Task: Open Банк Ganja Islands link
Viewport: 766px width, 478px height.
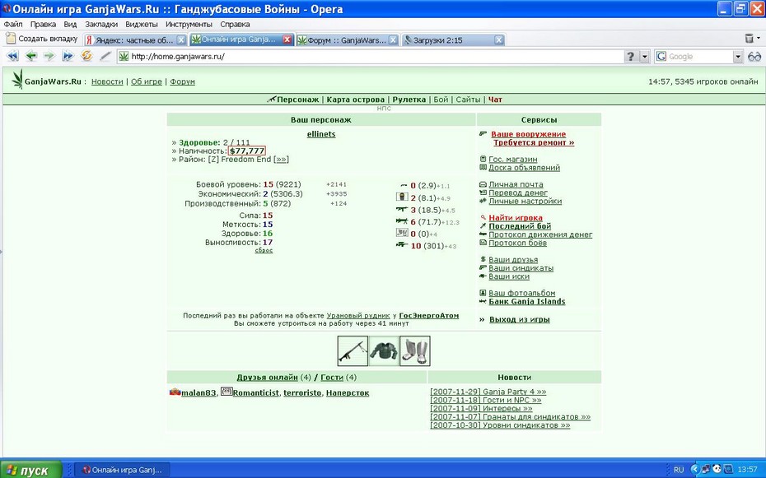Action: 526,301
